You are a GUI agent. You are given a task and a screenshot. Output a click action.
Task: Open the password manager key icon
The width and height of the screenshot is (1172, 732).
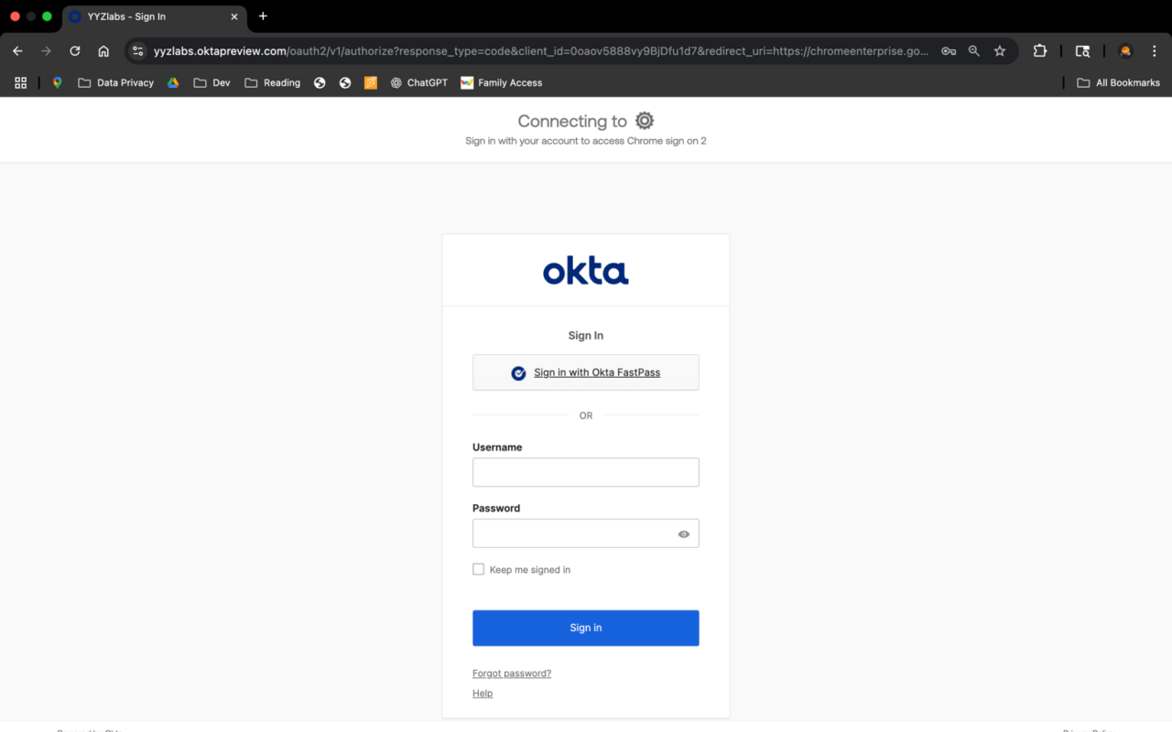949,51
